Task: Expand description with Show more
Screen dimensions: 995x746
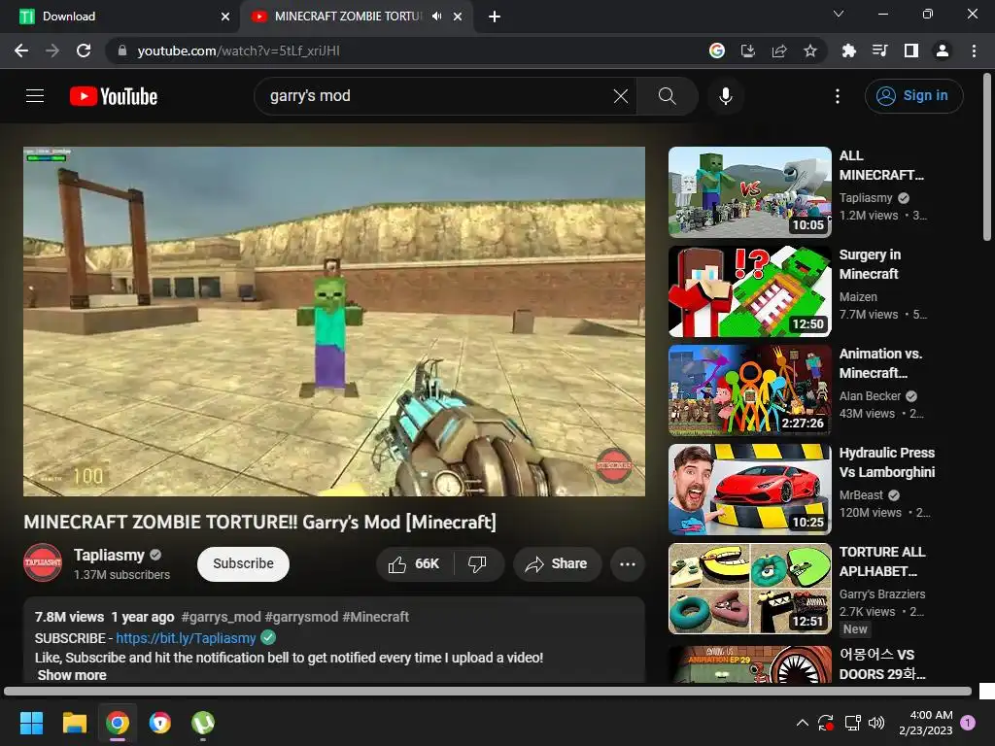Action: tap(72, 675)
